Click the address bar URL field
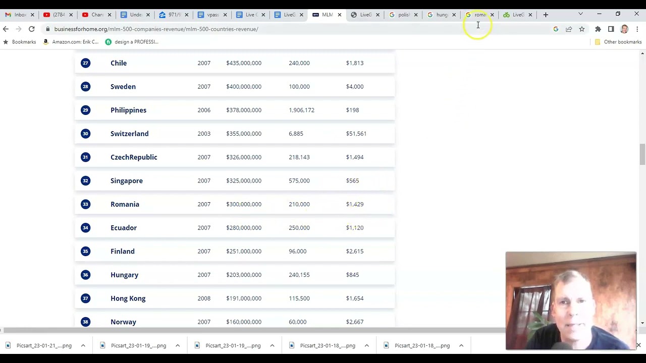The width and height of the screenshot is (646, 363). [x=298, y=29]
